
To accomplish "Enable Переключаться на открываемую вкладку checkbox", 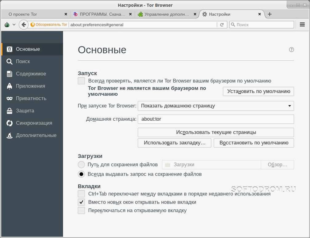I will coord(81,211).
